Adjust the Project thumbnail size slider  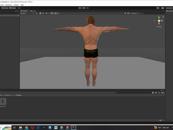tap(160, 120)
